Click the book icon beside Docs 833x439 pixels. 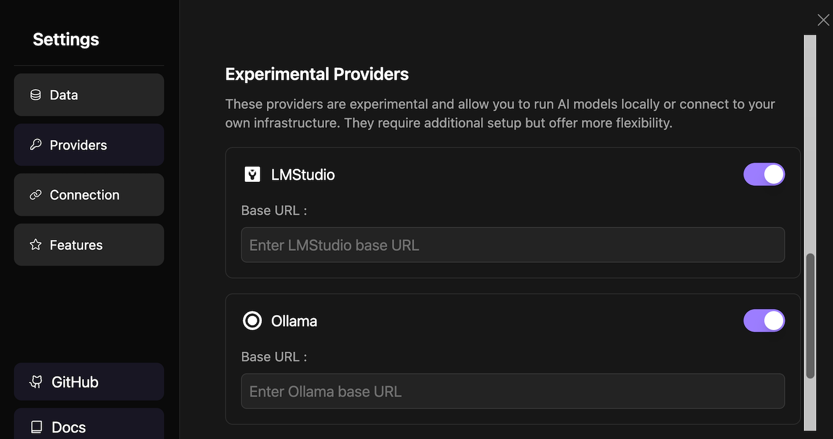pyautogui.click(x=36, y=427)
